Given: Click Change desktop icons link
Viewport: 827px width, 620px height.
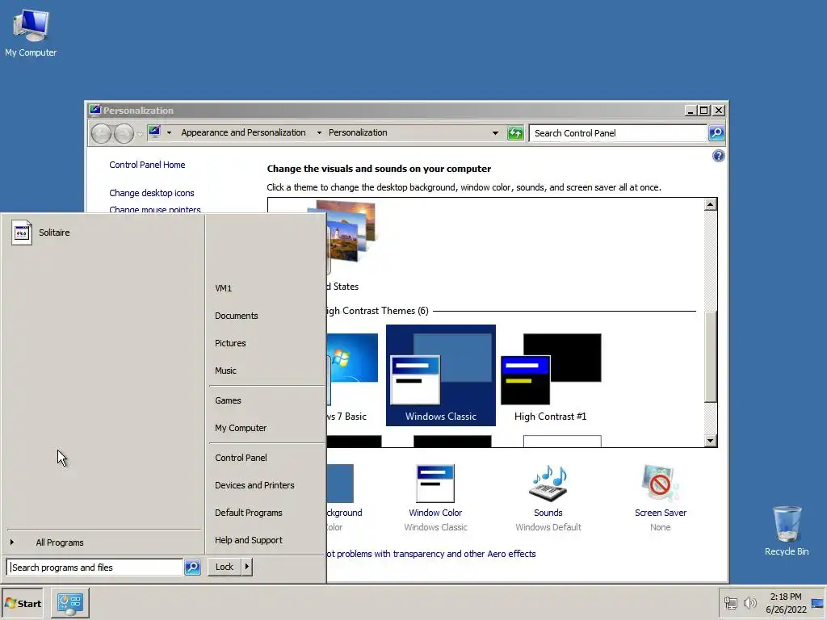Looking at the screenshot, I should (152, 193).
